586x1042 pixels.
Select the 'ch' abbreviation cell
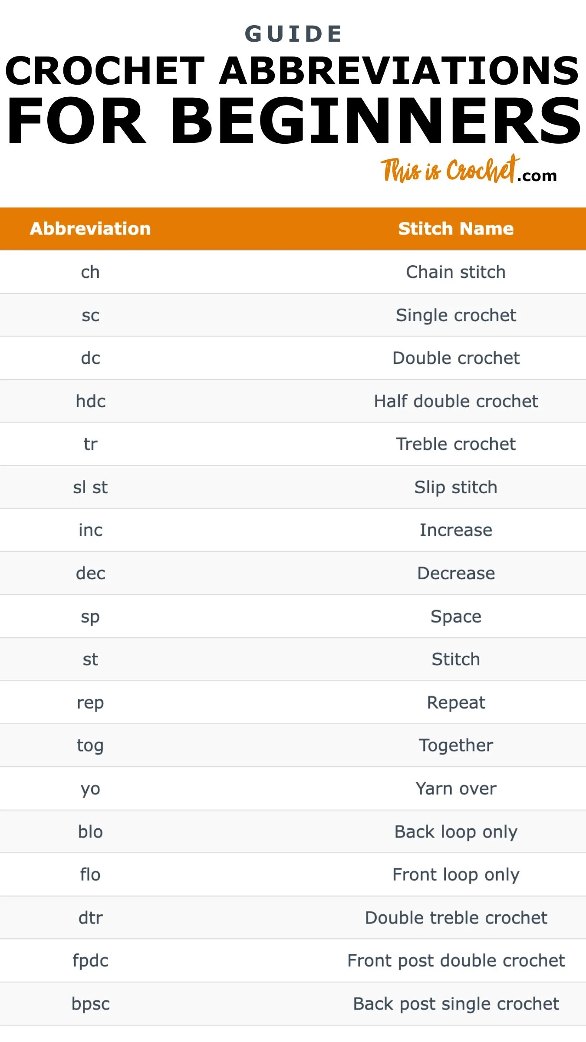pos(90,272)
